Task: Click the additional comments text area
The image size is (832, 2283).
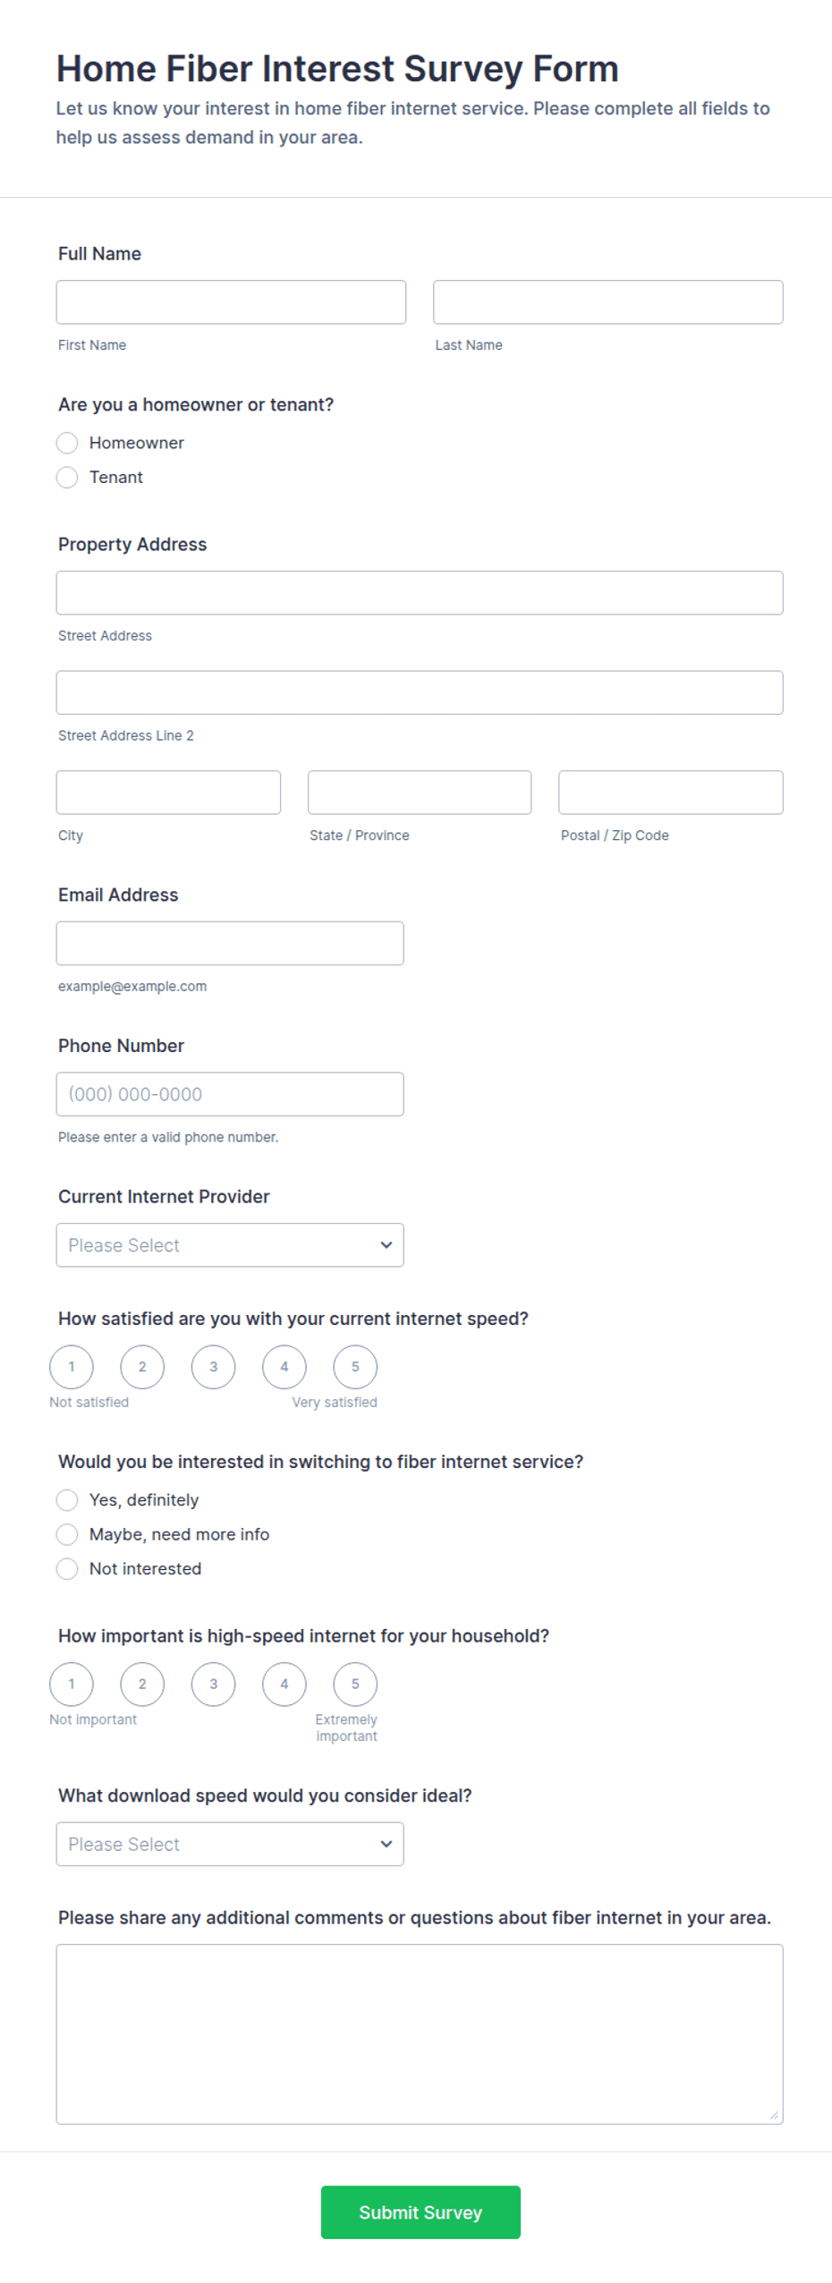Action: 420,2033
